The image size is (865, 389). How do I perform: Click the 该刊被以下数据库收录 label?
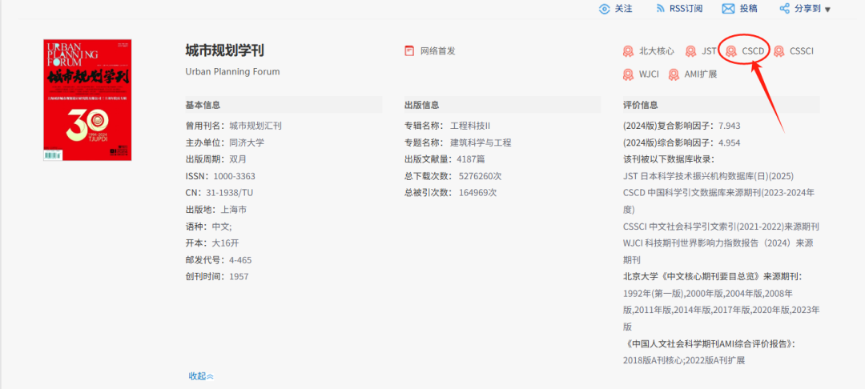coord(669,159)
